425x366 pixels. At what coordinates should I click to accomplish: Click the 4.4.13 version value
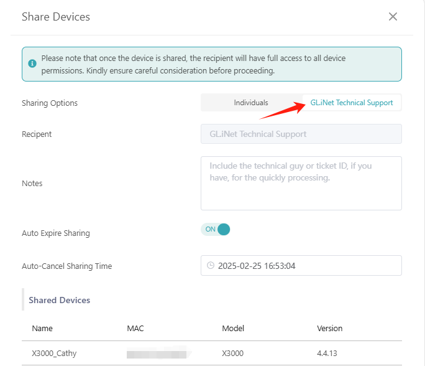327,354
